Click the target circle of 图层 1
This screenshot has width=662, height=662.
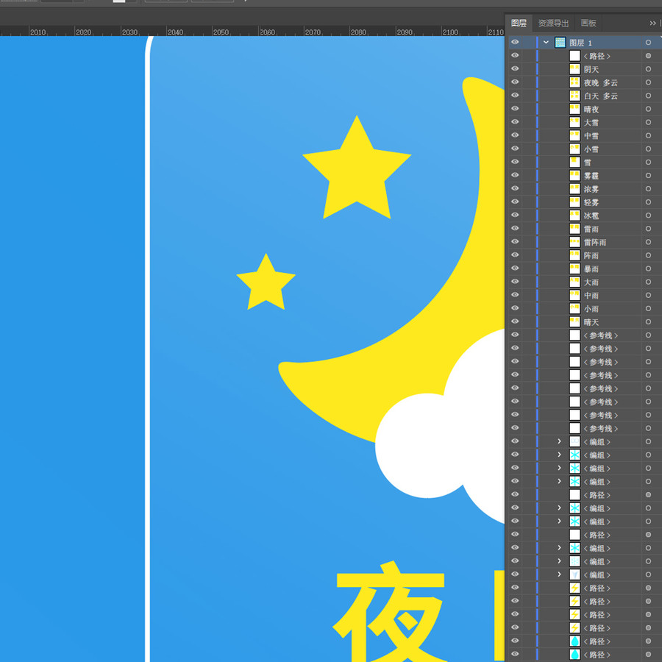pos(648,43)
